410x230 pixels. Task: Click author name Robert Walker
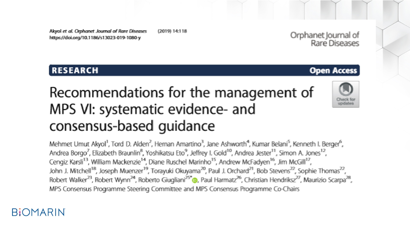68,180
